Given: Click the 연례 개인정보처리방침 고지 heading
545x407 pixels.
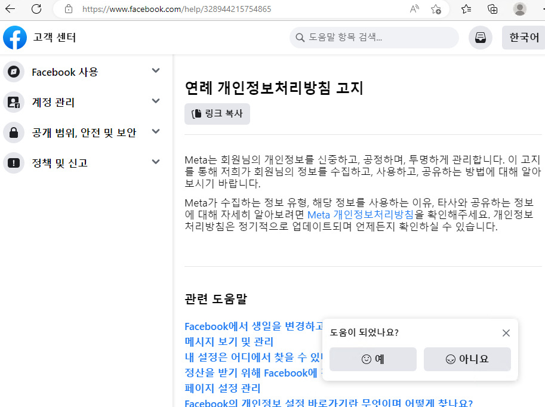Looking at the screenshot, I should pos(274,88).
